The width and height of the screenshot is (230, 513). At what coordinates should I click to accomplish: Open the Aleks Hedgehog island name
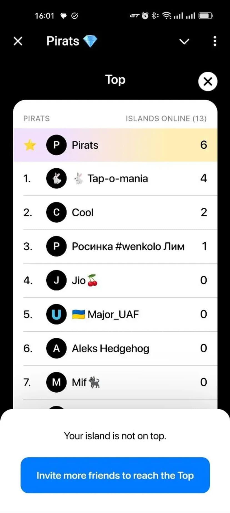[x=111, y=349]
